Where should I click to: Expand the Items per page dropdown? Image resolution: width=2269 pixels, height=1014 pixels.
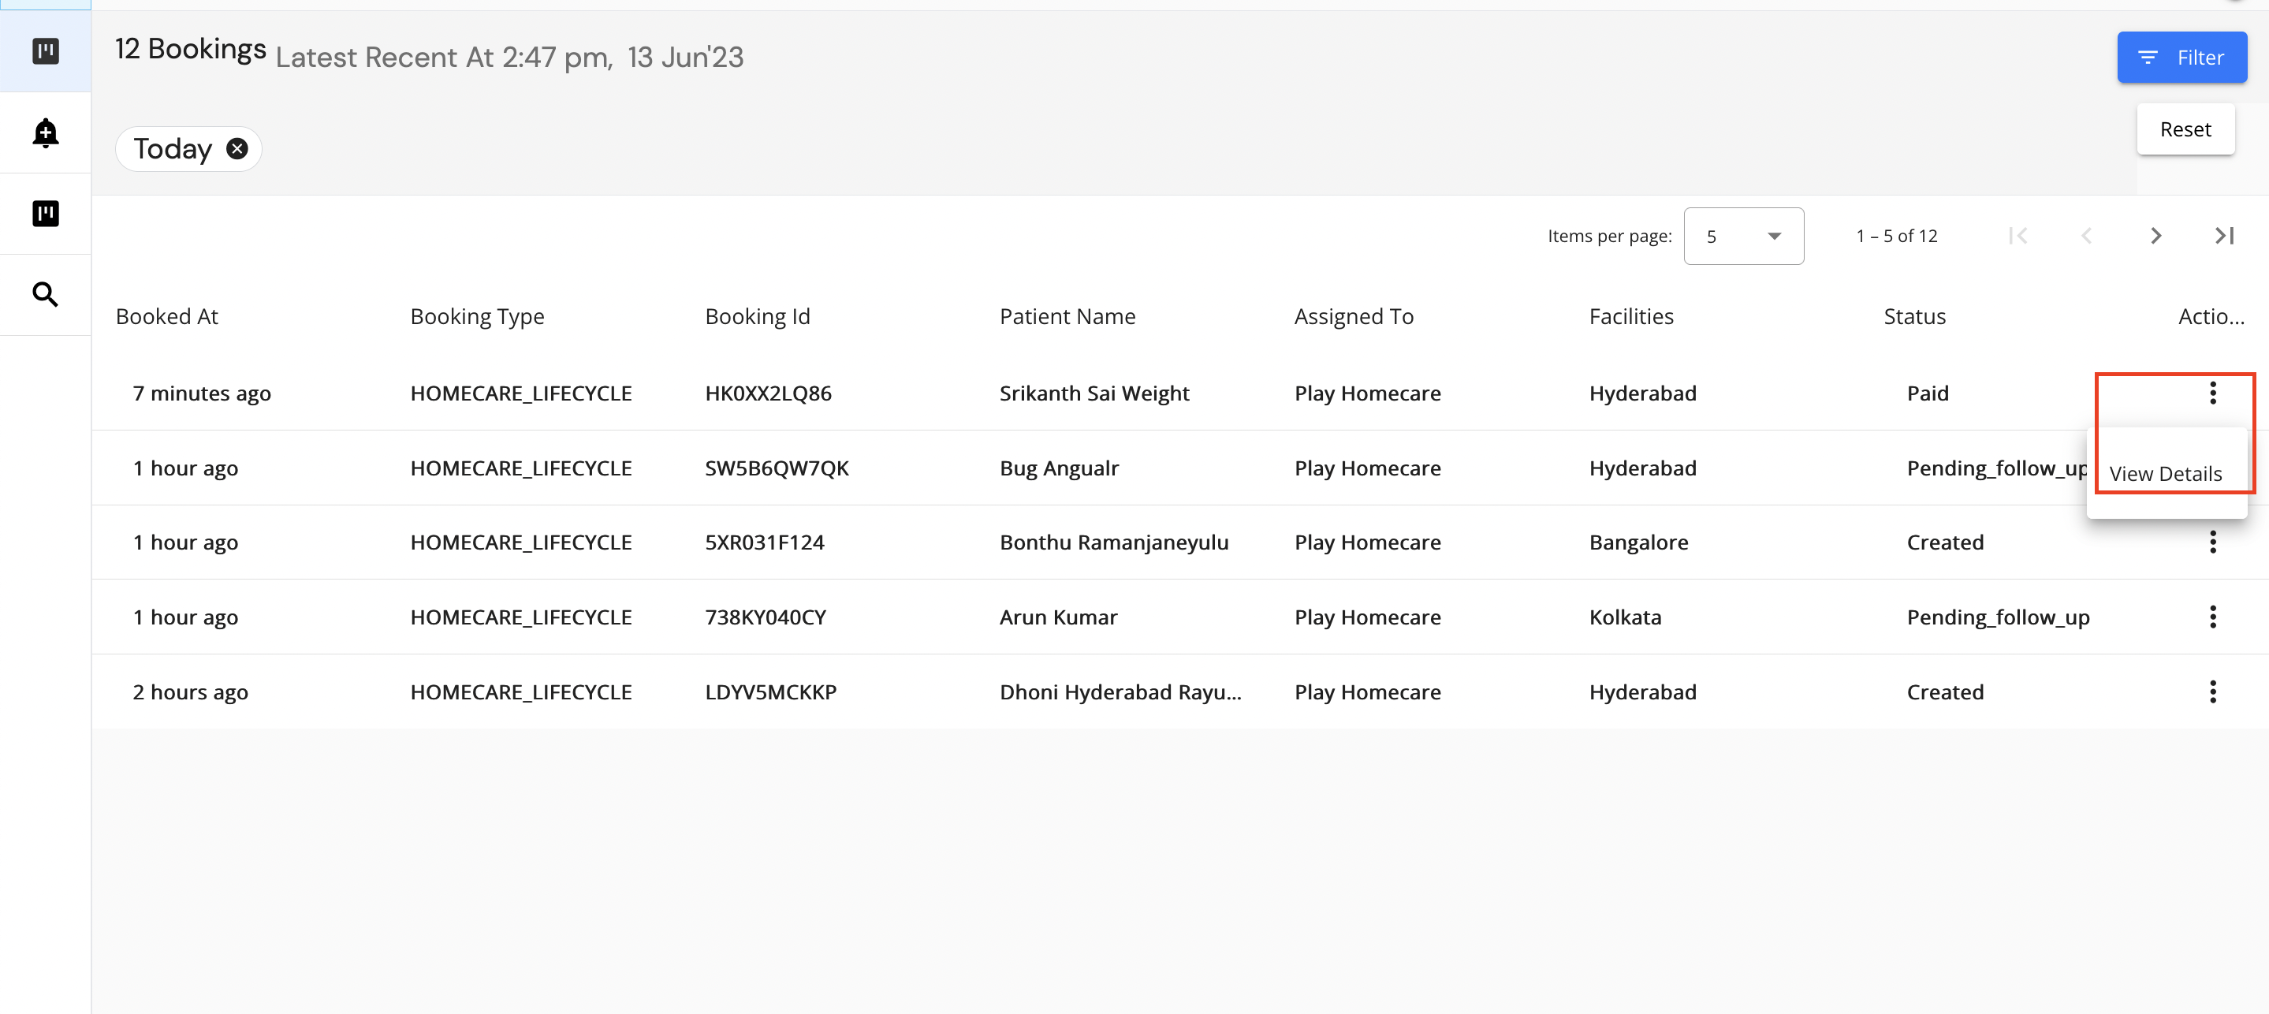click(1742, 236)
